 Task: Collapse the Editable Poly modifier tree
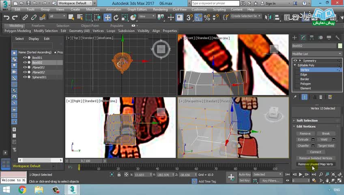click(295, 65)
